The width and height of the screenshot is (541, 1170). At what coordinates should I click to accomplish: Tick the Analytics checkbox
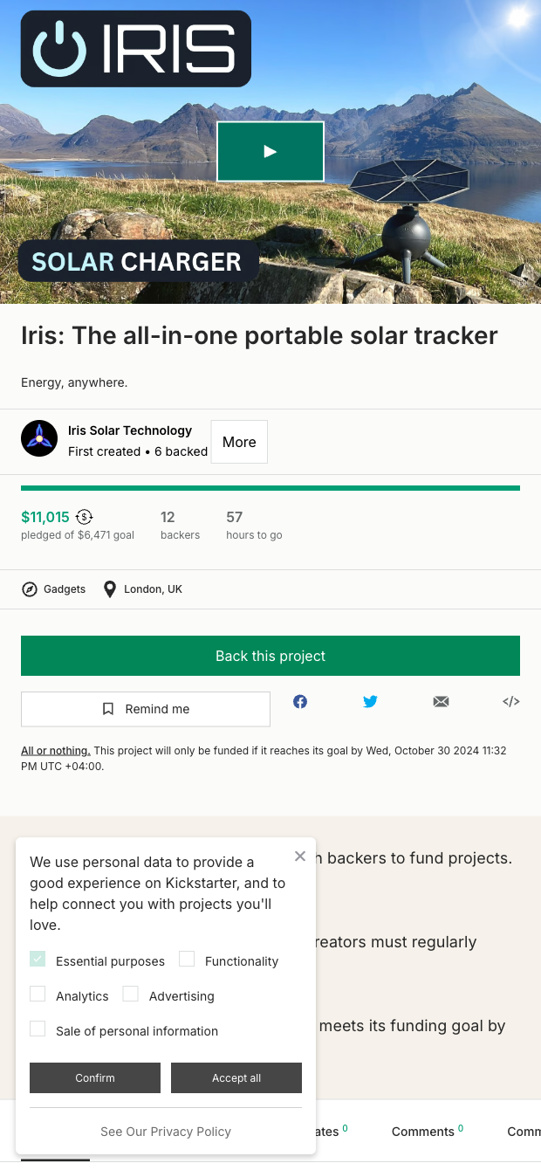38,994
